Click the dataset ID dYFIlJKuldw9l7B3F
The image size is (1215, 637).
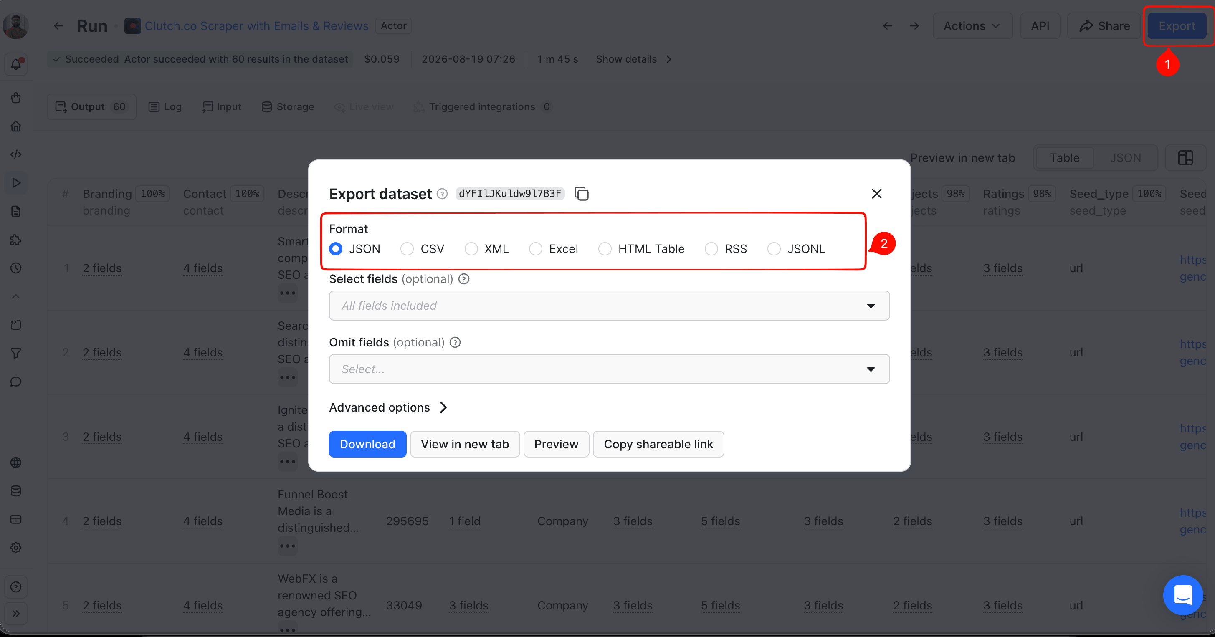click(x=509, y=194)
